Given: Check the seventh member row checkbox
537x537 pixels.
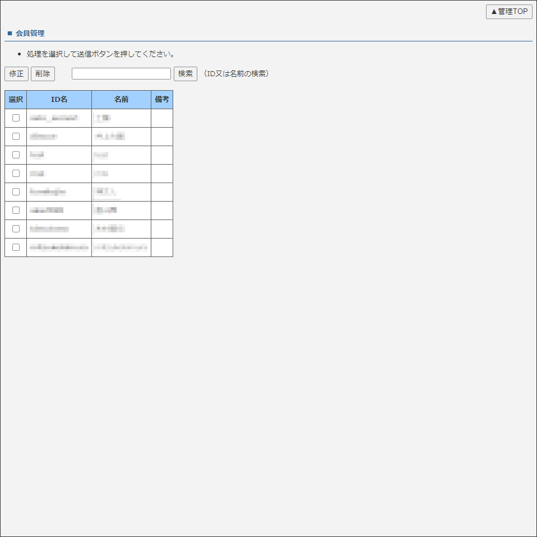Looking at the screenshot, I should [16, 228].
